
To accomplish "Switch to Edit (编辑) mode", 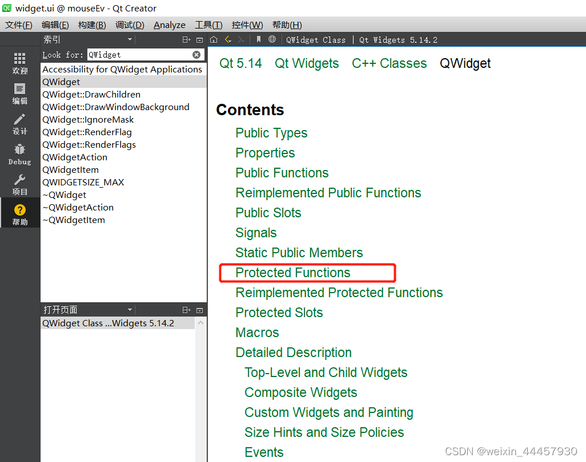I will pos(20,94).
